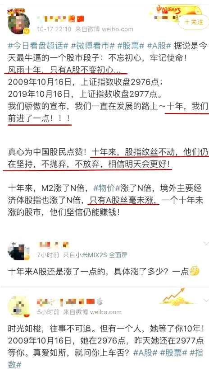This screenshot has width=209, height=376.
Task: Click the China flag icon beside username
Action: [x=81, y=19]
